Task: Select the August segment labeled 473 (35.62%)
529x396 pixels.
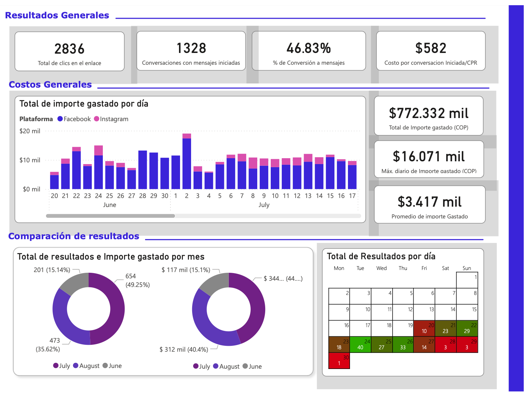Action: click(x=64, y=322)
